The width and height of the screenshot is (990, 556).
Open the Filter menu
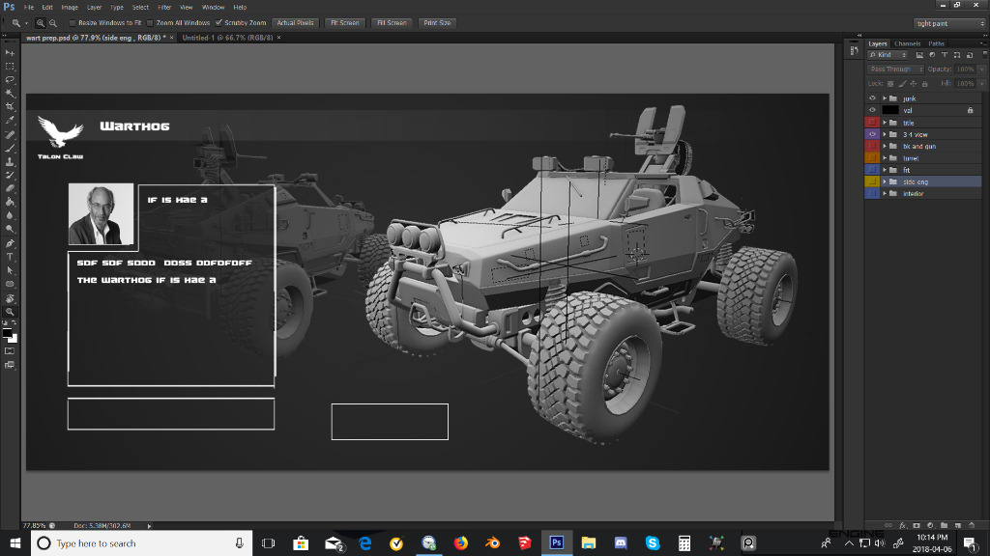164,8
